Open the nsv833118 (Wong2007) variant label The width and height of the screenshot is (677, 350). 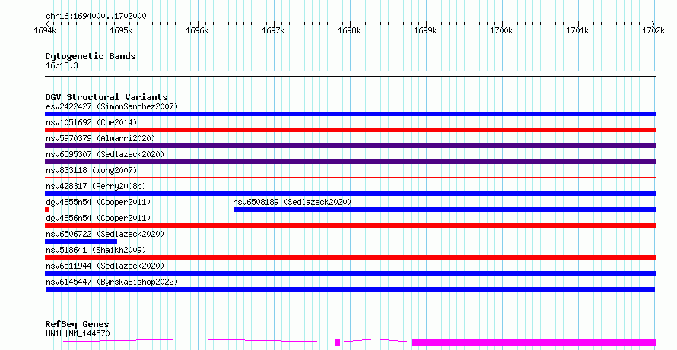pos(91,170)
